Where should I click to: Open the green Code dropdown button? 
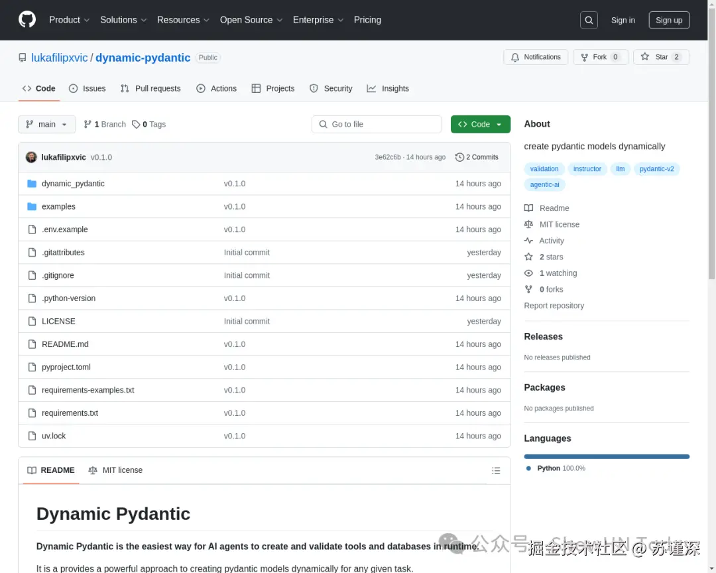click(x=481, y=124)
